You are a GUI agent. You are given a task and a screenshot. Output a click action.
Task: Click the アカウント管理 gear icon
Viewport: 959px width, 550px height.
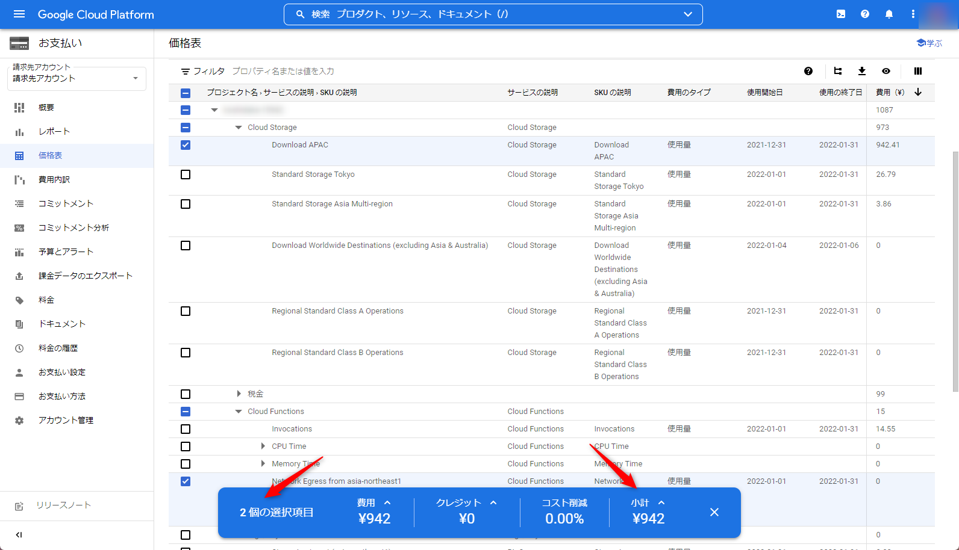coord(19,421)
